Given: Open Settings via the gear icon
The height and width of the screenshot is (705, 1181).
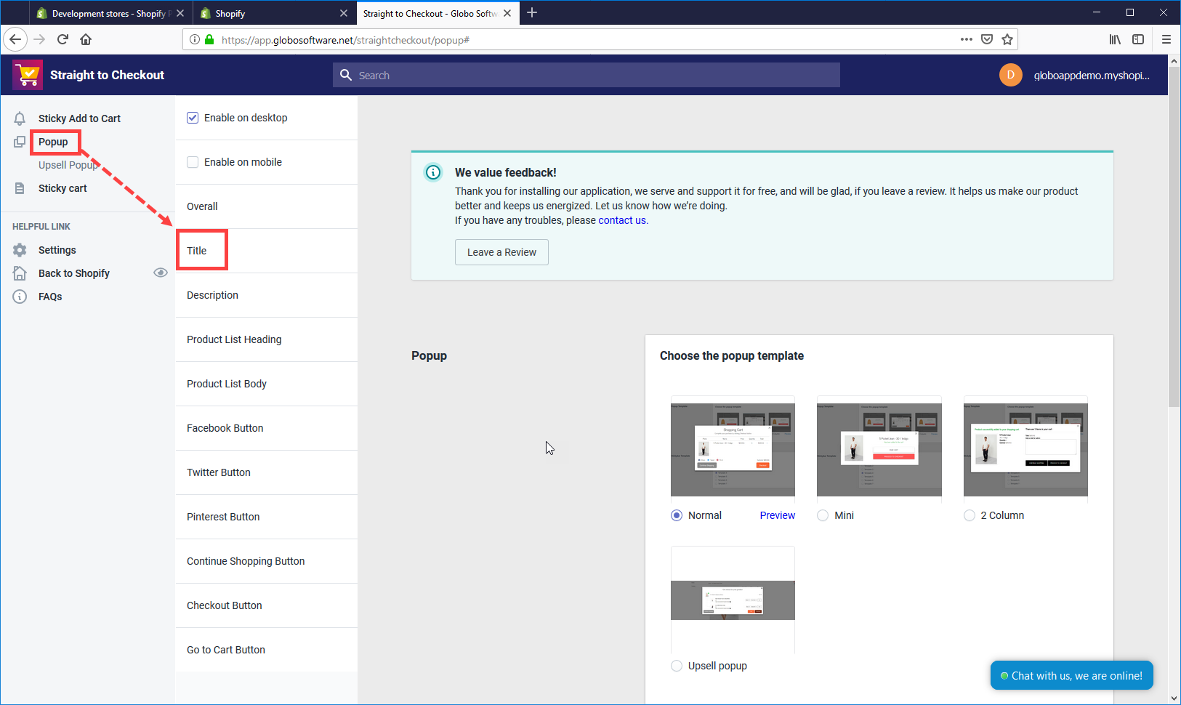Looking at the screenshot, I should tap(20, 249).
